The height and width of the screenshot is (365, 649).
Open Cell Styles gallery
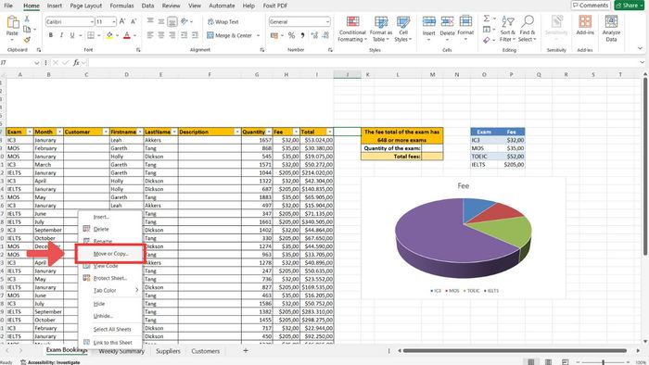403,29
